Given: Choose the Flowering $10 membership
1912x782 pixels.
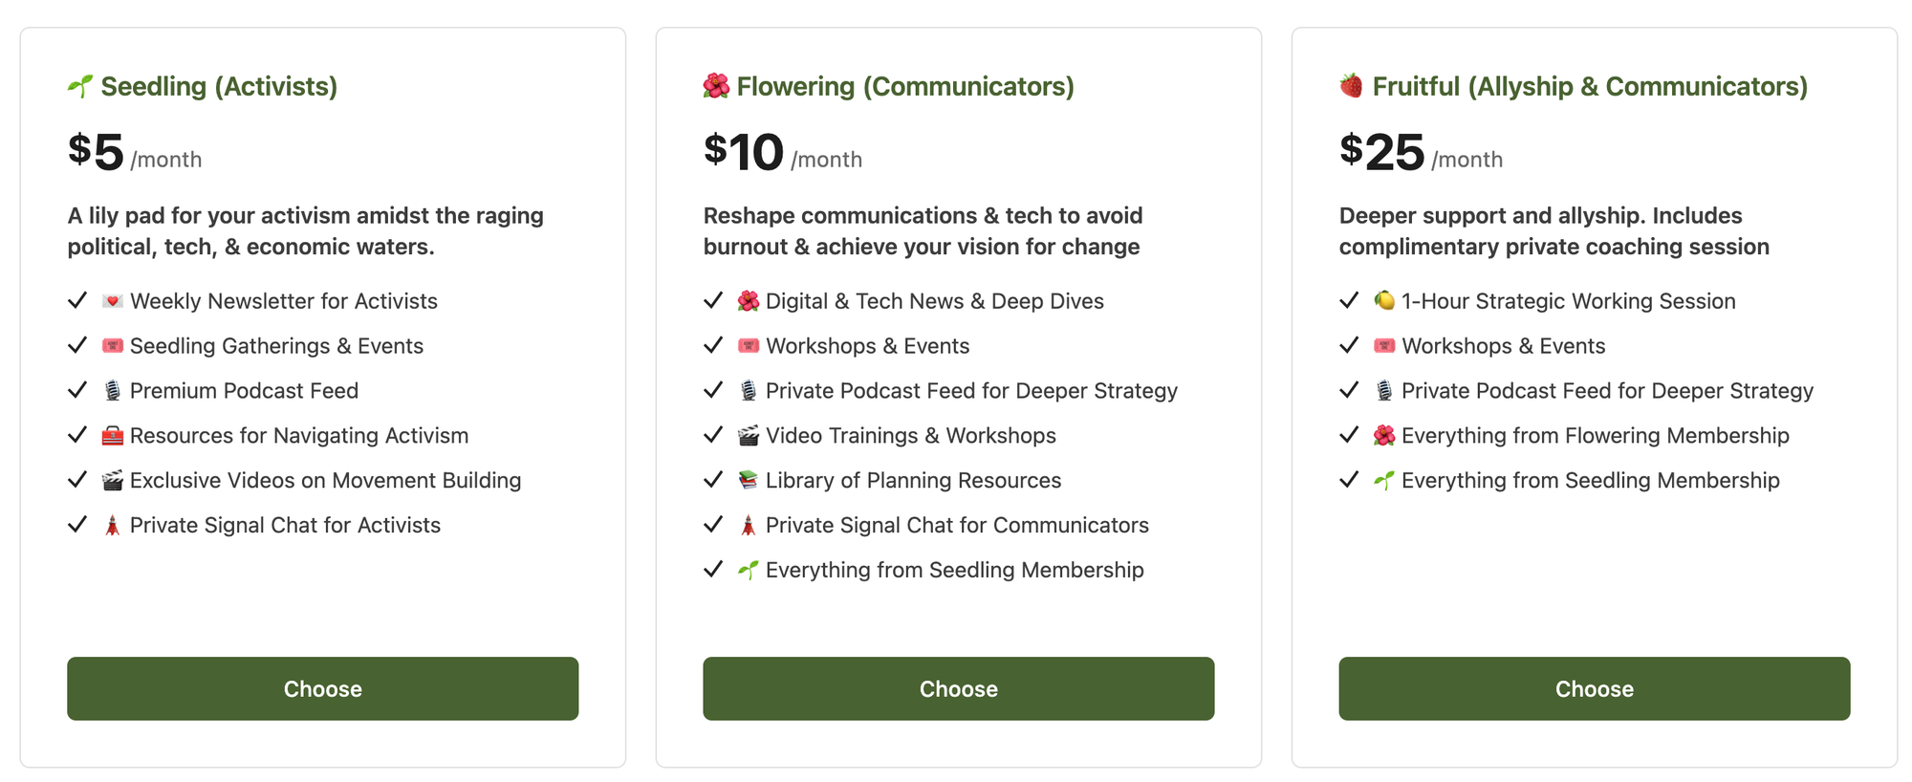Looking at the screenshot, I should 958,688.
